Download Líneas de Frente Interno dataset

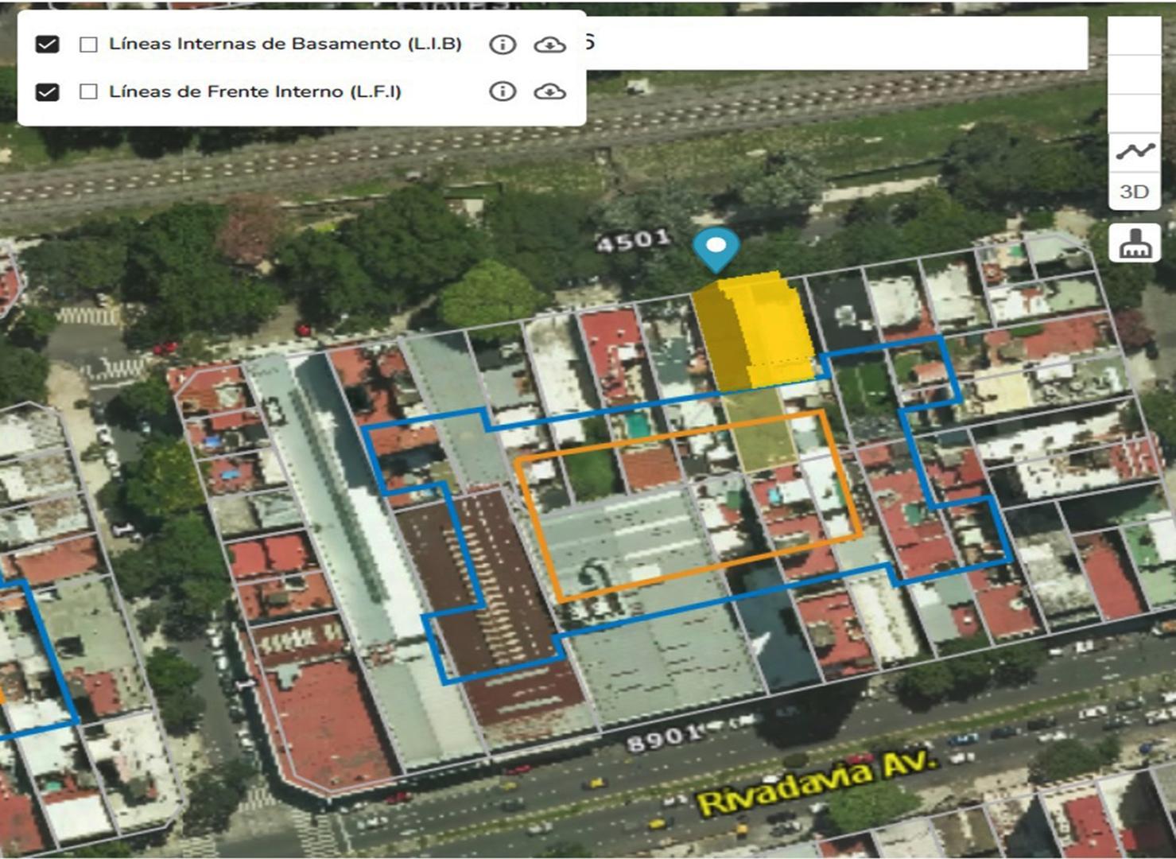pyautogui.click(x=550, y=92)
